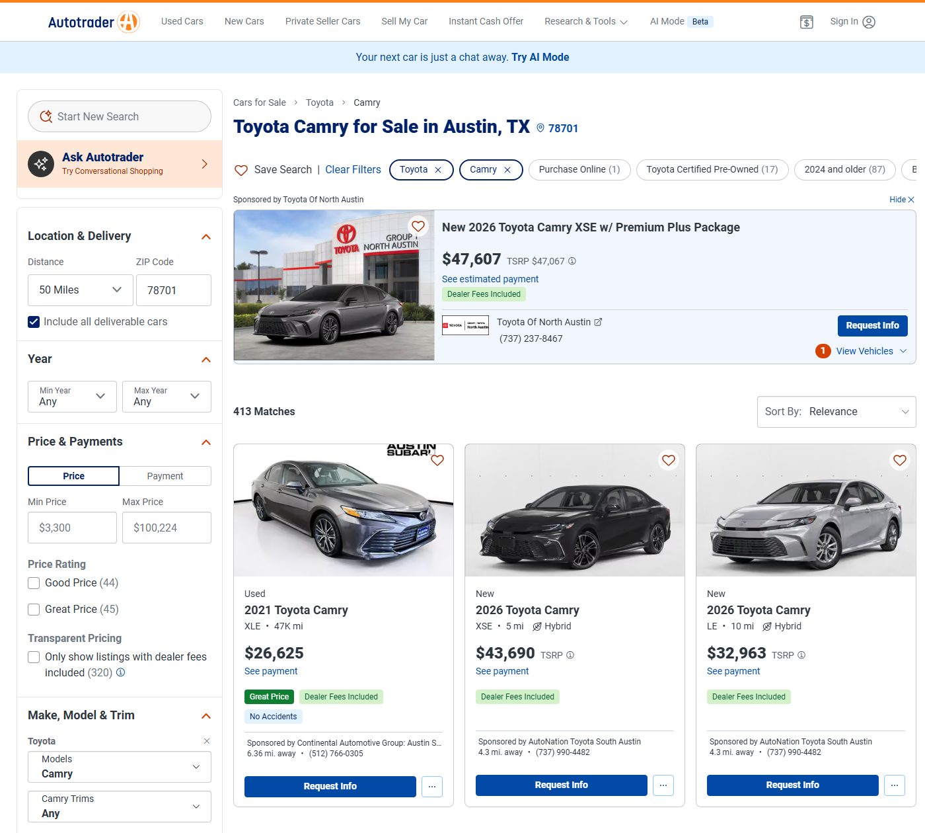Image resolution: width=925 pixels, height=833 pixels.
Task: Click the Clear Filters link
Action: [x=353, y=170]
